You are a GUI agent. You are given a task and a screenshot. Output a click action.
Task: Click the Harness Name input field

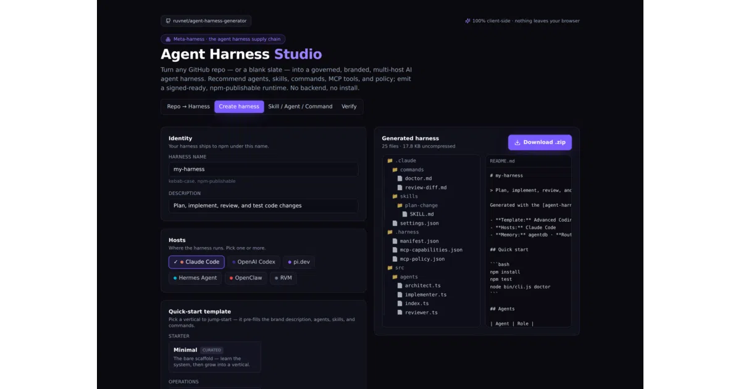click(x=263, y=169)
